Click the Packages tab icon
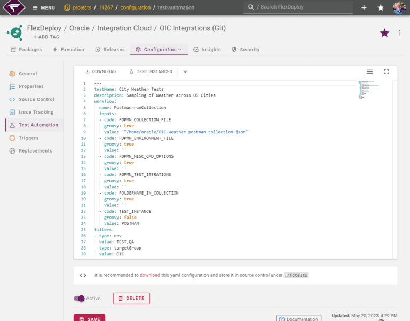This screenshot has height=321, width=410. click(13, 50)
